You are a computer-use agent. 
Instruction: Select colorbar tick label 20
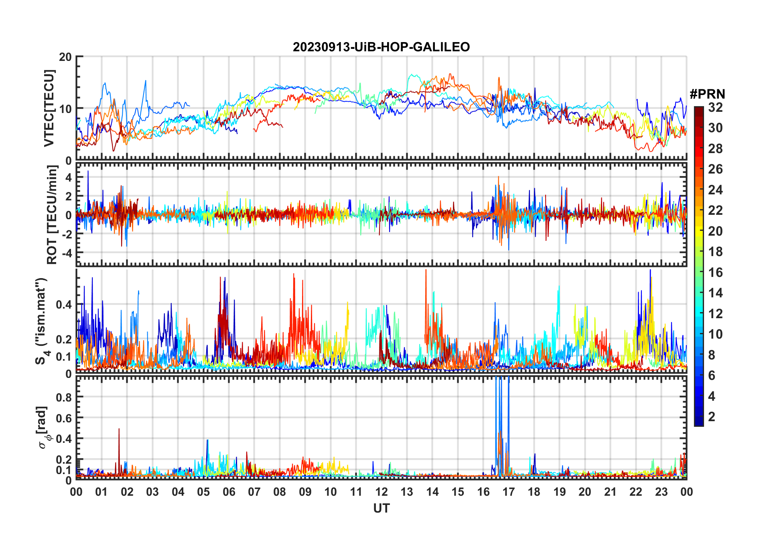(x=715, y=231)
